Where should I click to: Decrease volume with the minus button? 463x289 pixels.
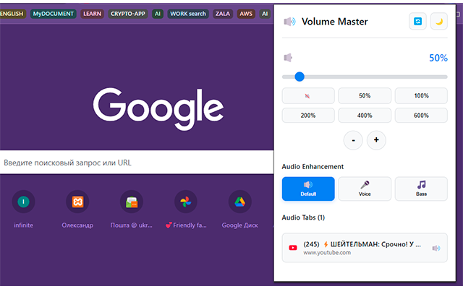tap(353, 140)
